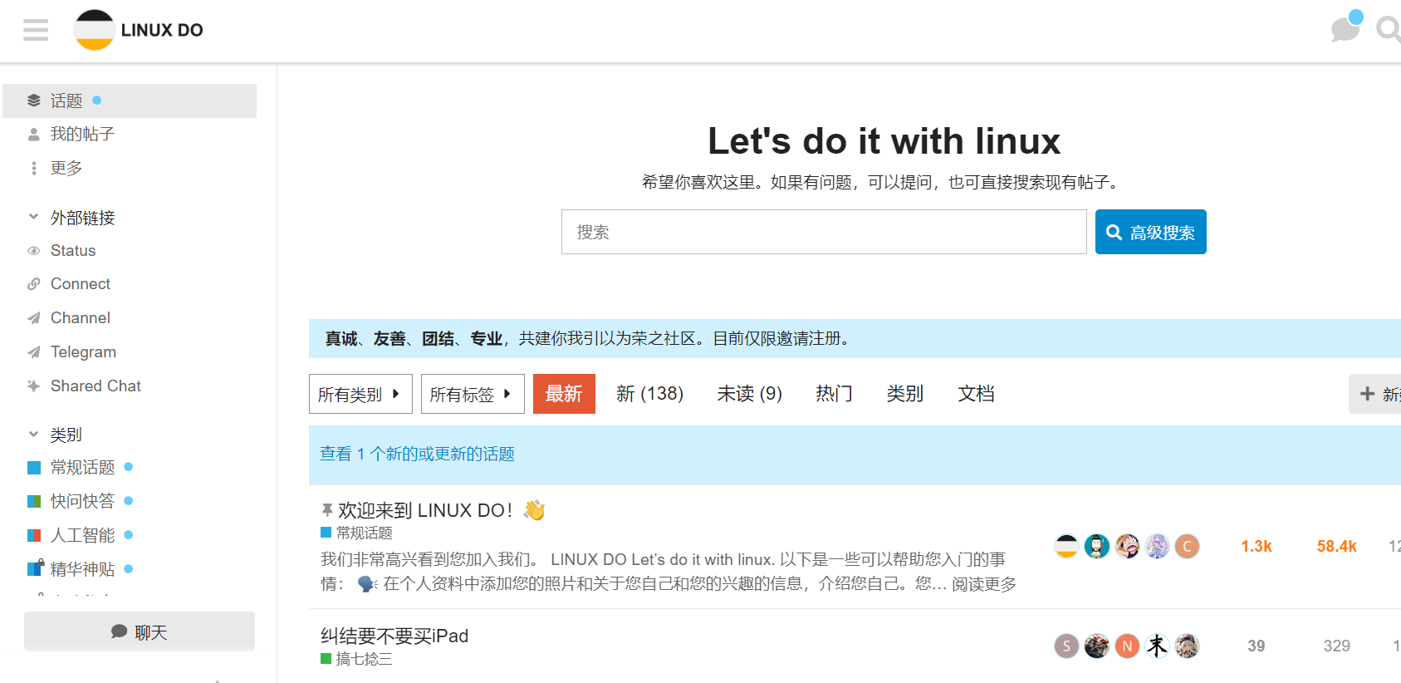Open 常规话题 category tag under welcome topic
Viewport: 1401px width, 683px height.
[x=356, y=533]
